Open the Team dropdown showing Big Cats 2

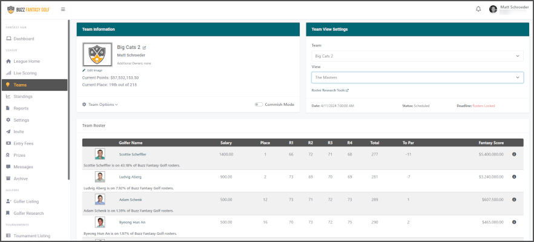417,56
